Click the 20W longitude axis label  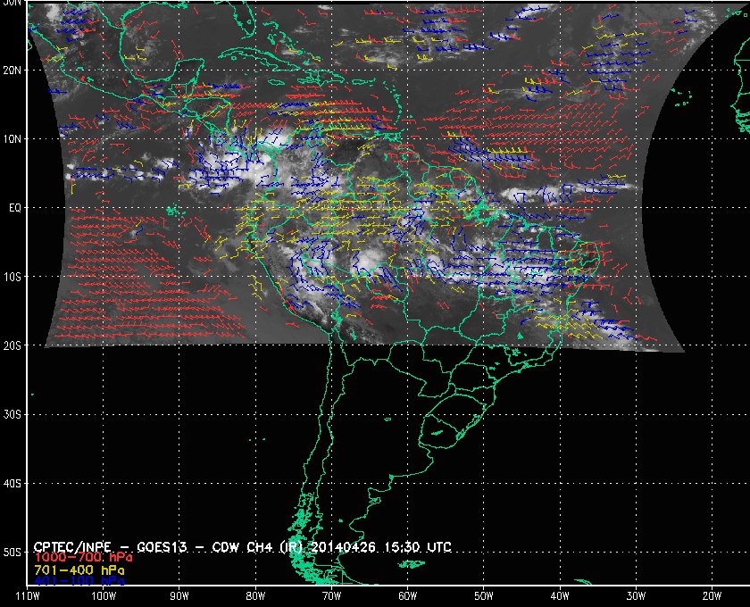pyautogui.click(x=711, y=595)
